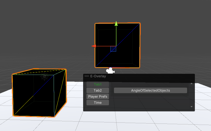Viewport: 211px width, 131px height.
Task: Open the Time tab
Action: 98,103
